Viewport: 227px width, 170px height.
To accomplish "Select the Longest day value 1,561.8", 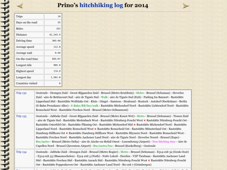I will coord(55,77).
